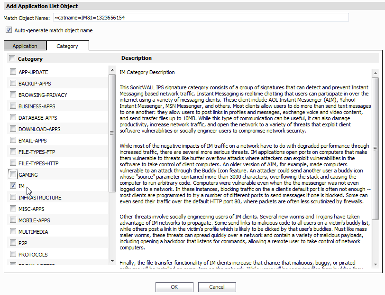Click the "Add Application List Object" title
This screenshot has width=385, height=295.
pos(42,6)
